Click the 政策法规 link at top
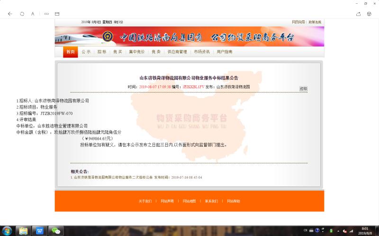The width and height of the screenshot is (379, 236). tap(315, 22)
